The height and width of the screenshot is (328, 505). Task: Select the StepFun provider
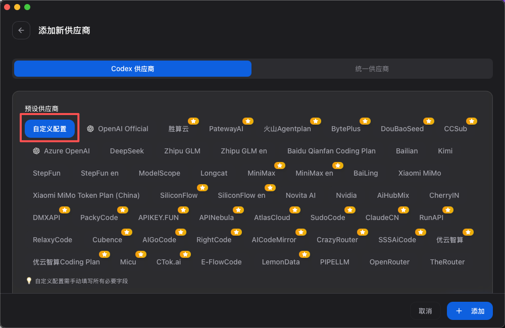pyautogui.click(x=46, y=173)
